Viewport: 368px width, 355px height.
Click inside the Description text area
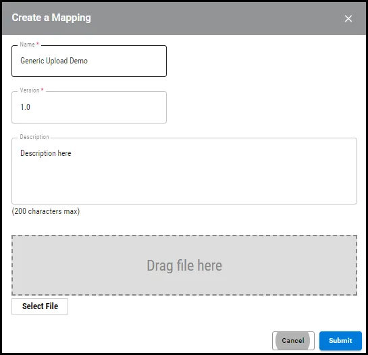(184, 171)
